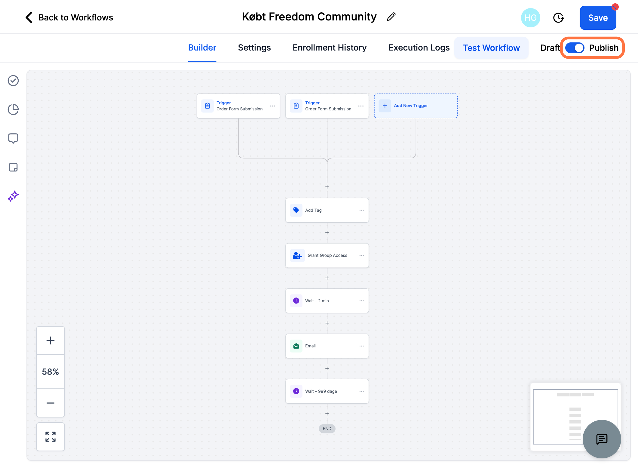Open the chat support bubble
The width and height of the screenshot is (638, 468).
coord(602,439)
